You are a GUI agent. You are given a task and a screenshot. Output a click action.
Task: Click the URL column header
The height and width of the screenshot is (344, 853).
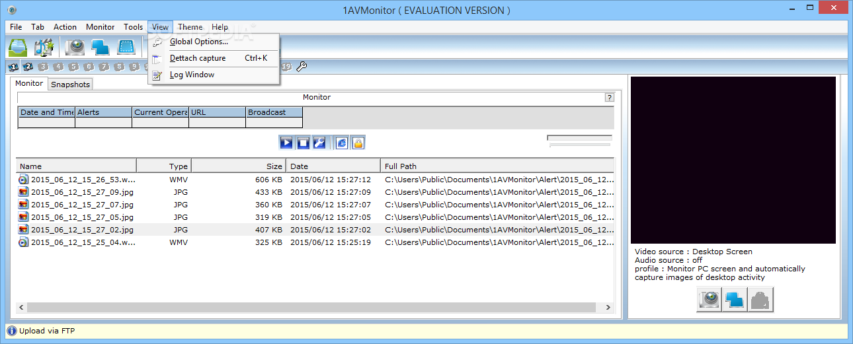pos(217,112)
